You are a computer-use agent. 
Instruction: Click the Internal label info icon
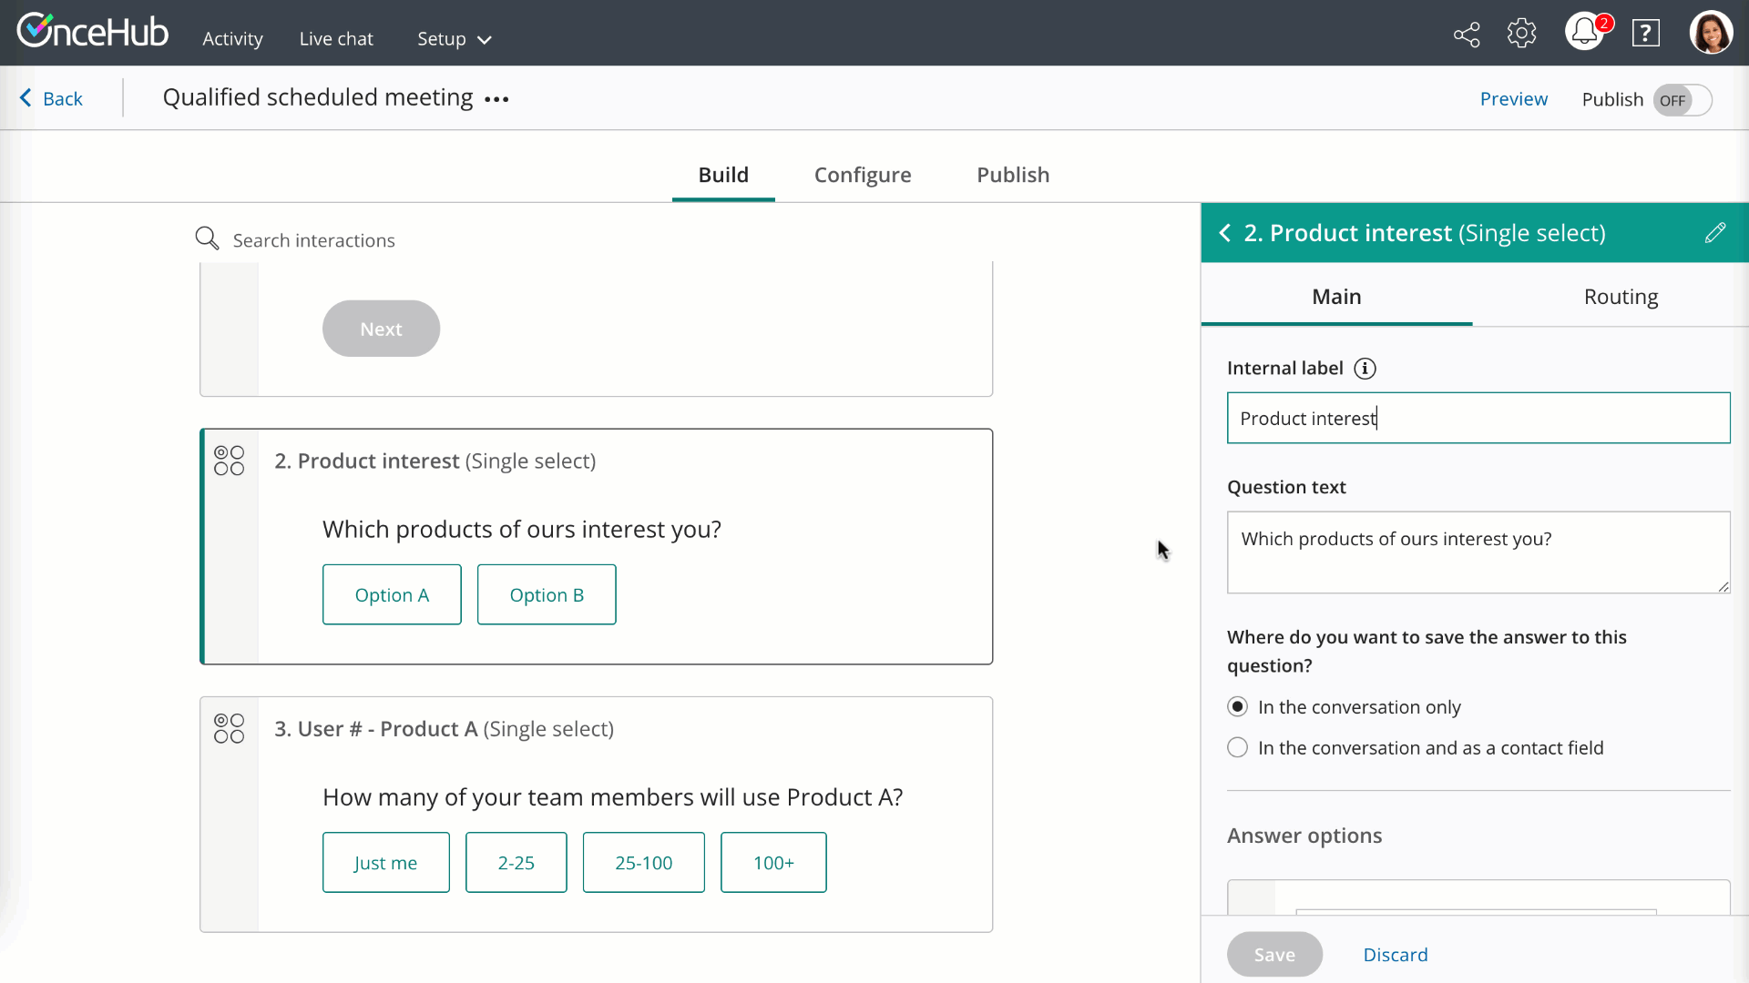(x=1365, y=369)
